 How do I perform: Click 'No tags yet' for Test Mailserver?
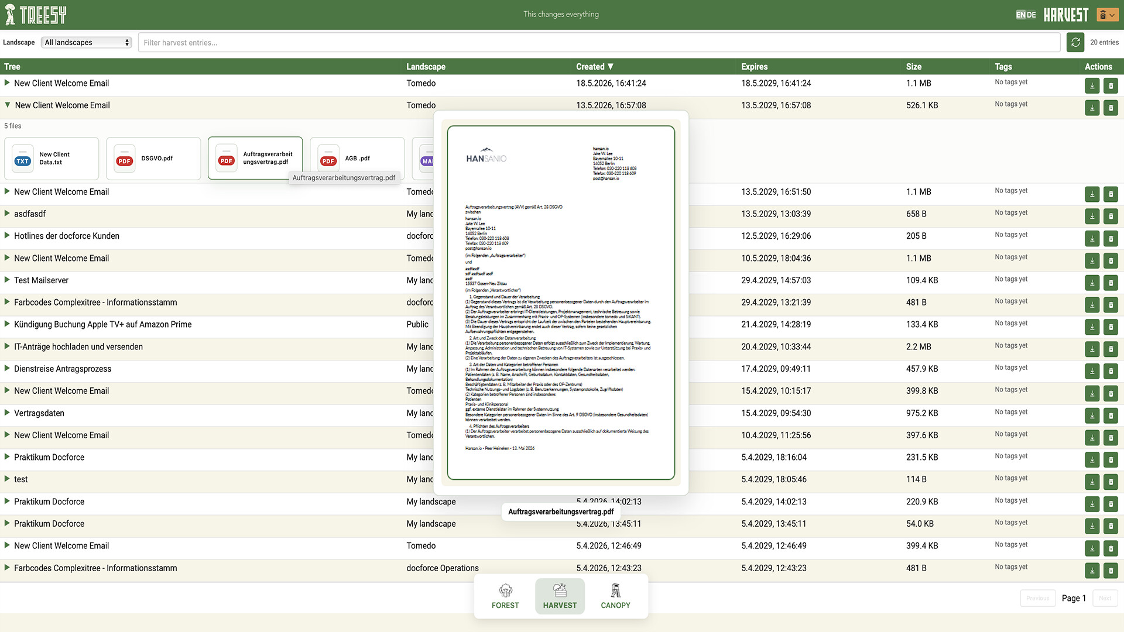pyautogui.click(x=1011, y=279)
